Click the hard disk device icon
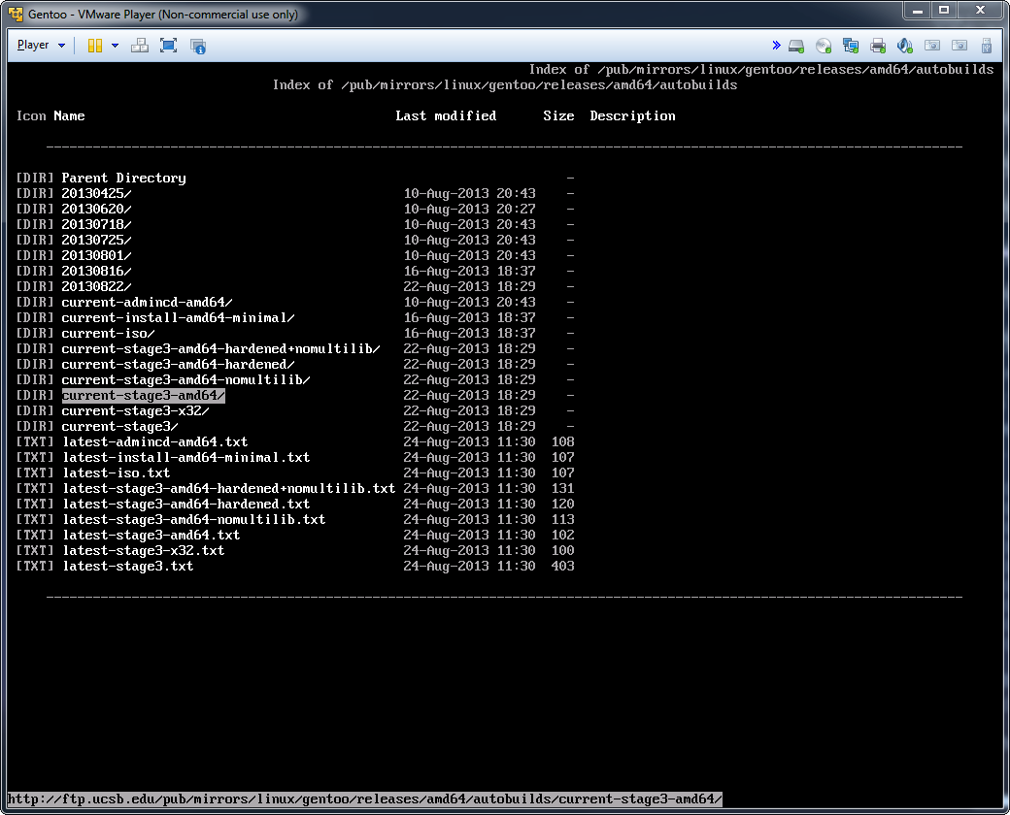The image size is (1010, 815). click(796, 46)
